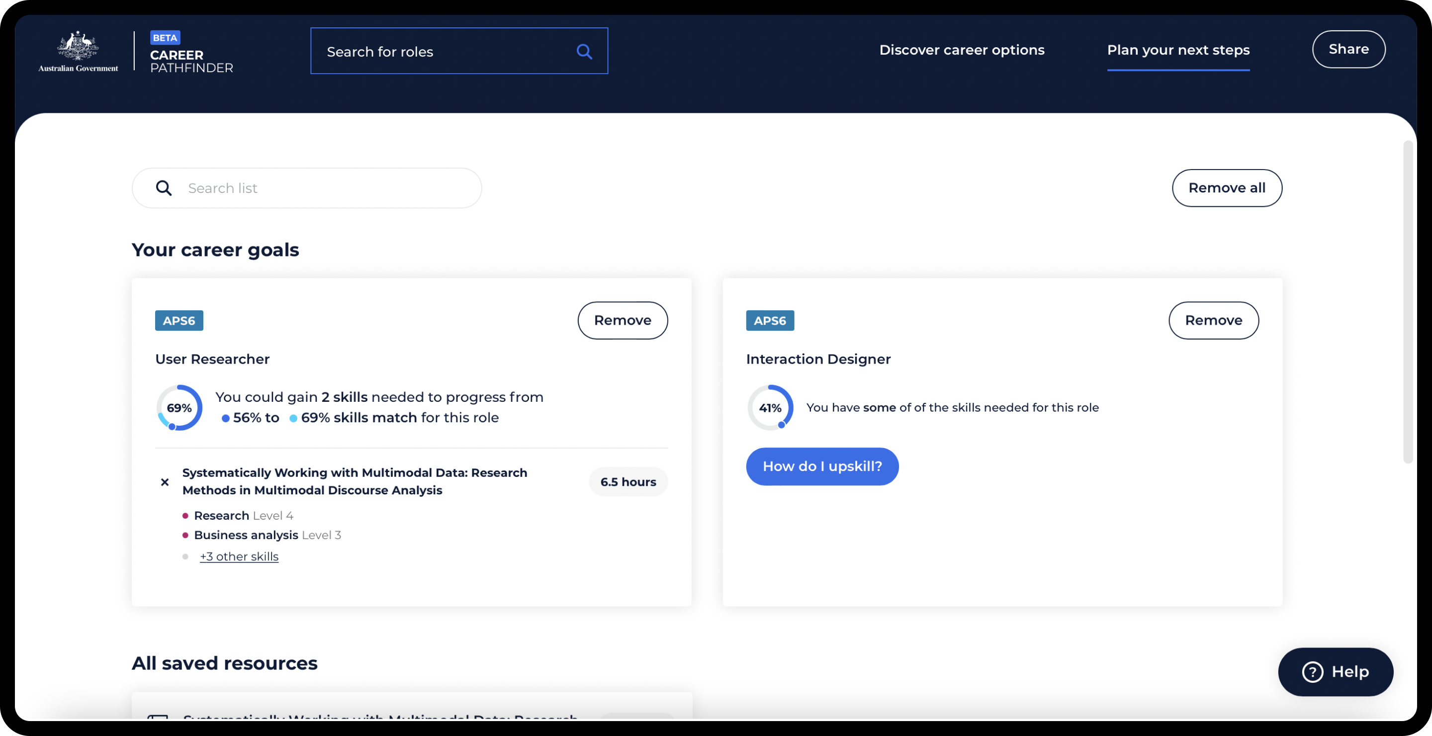Click the Search list magnifier icon
The width and height of the screenshot is (1432, 736).
pyautogui.click(x=164, y=188)
